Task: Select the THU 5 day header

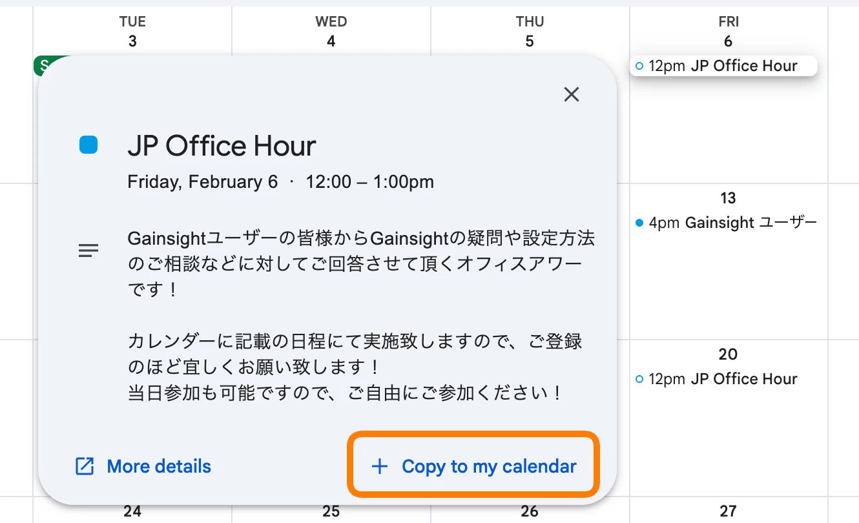Action: pos(530,32)
